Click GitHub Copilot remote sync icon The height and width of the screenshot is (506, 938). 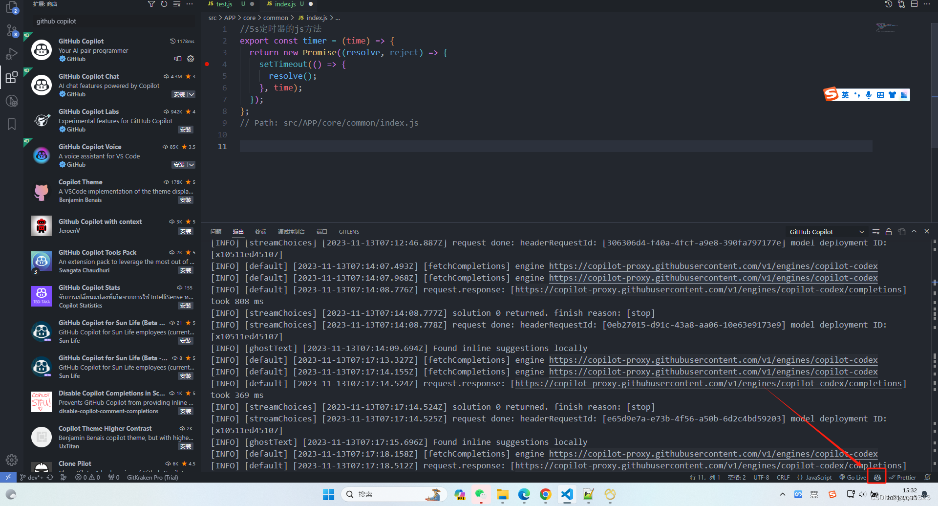(178, 59)
